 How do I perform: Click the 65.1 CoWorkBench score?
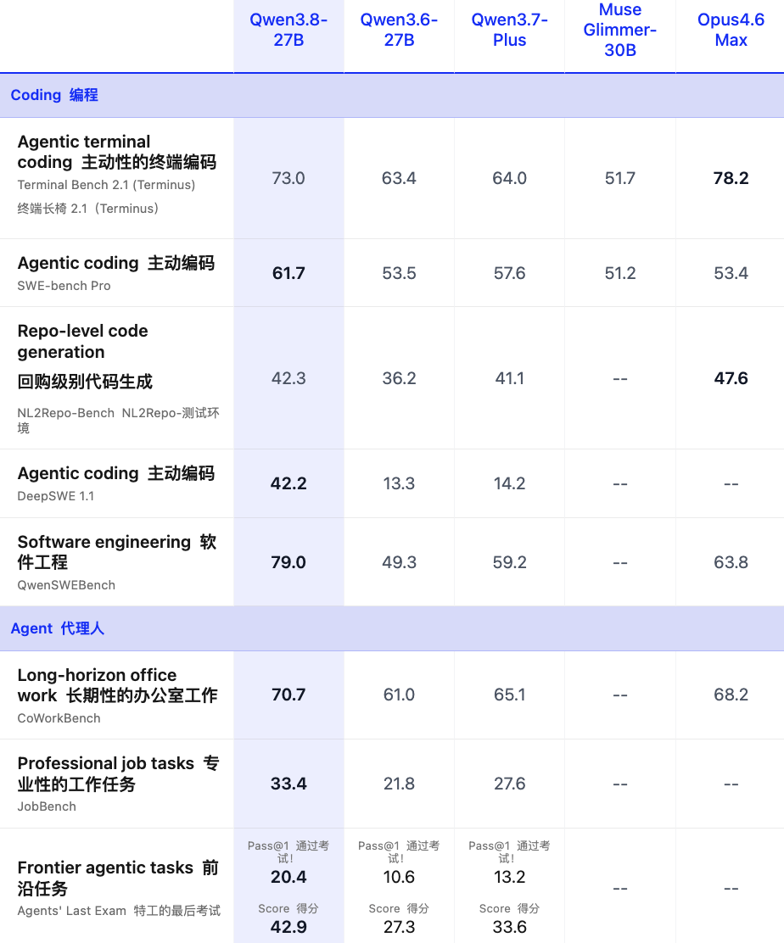(x=509, y=695)
